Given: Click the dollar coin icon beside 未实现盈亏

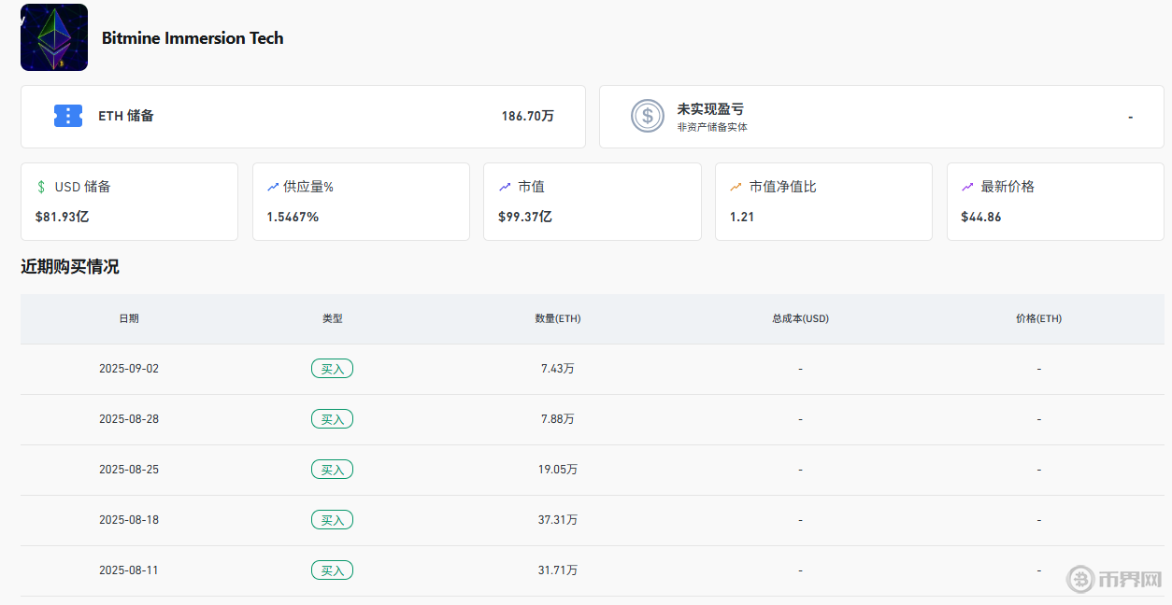Looking at the screenshot, I should (648, 116).
